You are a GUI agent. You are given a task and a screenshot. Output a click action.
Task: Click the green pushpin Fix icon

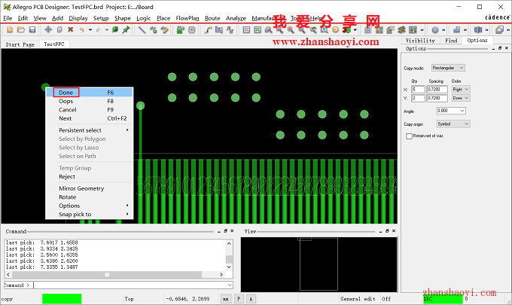[126, 29]
